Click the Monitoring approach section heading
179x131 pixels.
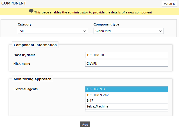pos(33,79)
